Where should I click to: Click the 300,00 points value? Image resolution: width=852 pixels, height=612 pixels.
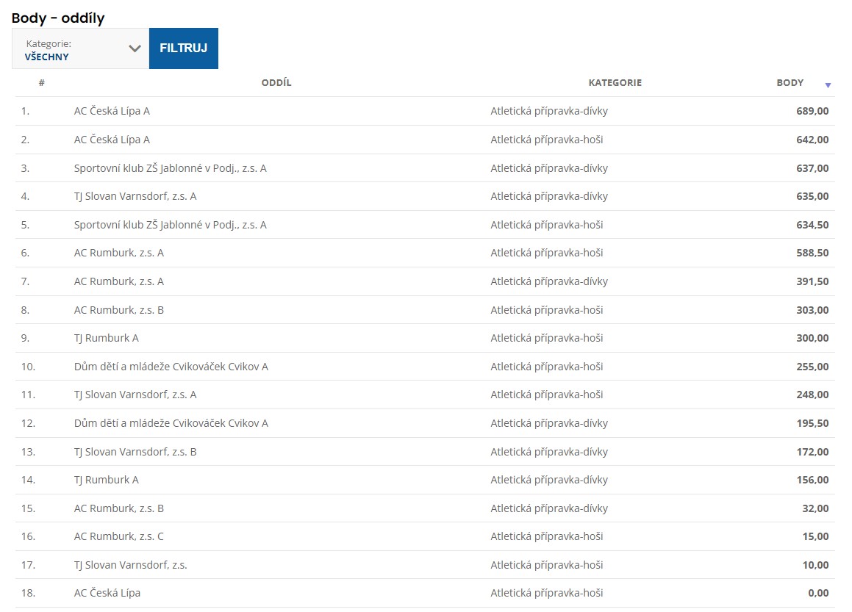[812, 338]
